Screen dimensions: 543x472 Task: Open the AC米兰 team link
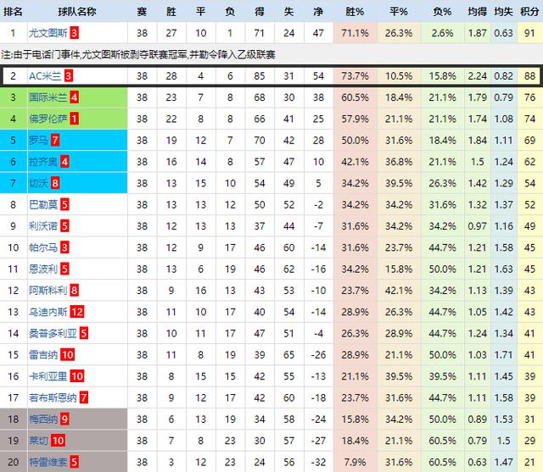pos(45,76)
